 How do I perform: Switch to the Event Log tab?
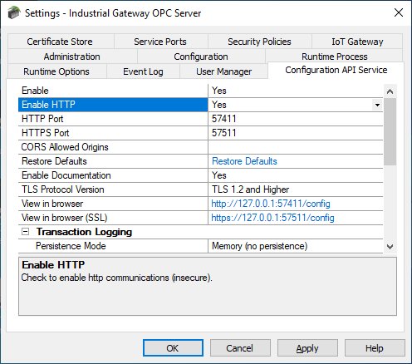coord(143,71)
